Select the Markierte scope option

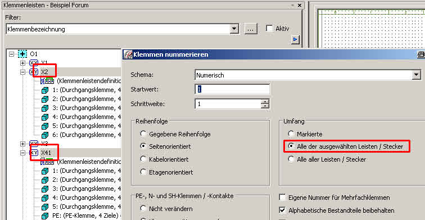coord(291,134)
